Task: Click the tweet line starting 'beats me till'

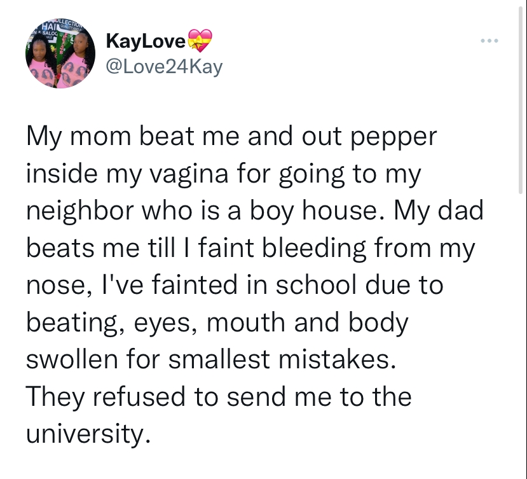Action: pyautogui.click(x=250, y=248)
